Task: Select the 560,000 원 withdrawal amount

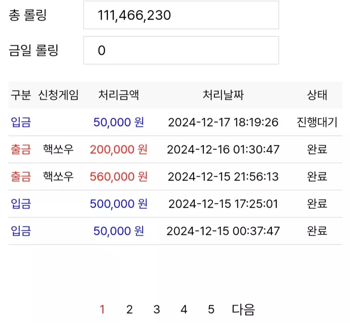Action: tap(119, 177)
